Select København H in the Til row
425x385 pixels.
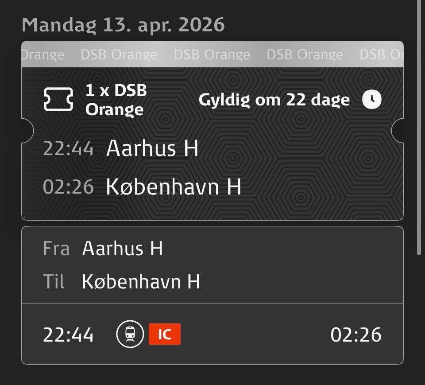coord(141,282)
